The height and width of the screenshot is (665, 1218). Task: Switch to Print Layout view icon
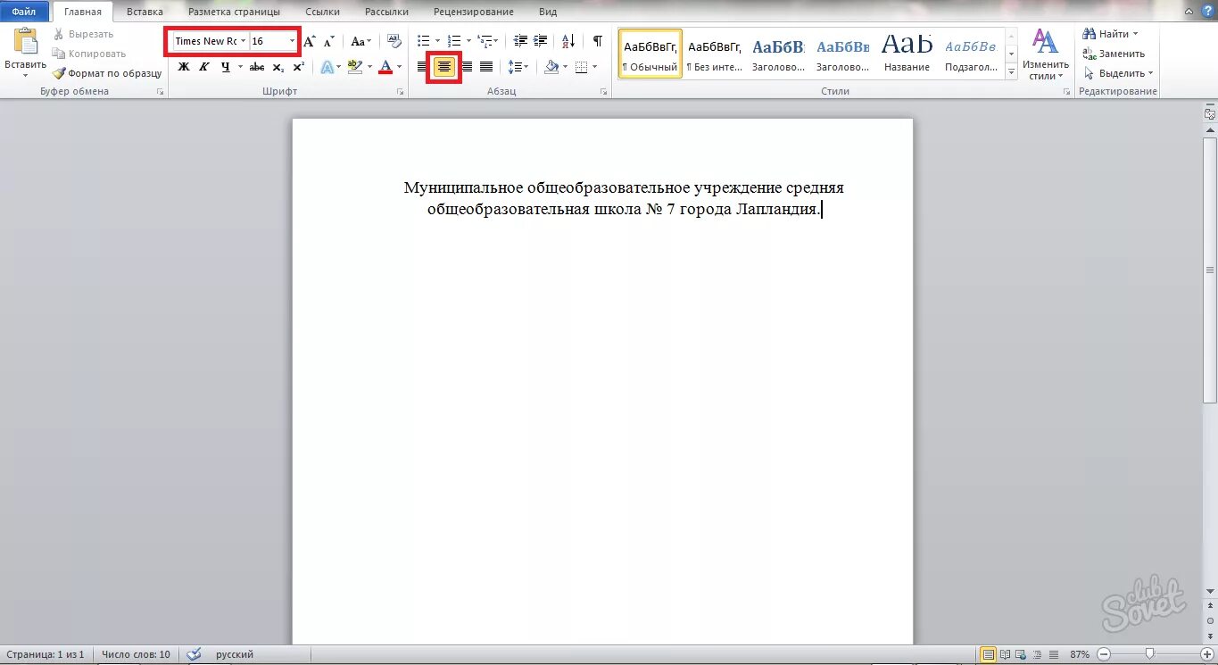988,654
